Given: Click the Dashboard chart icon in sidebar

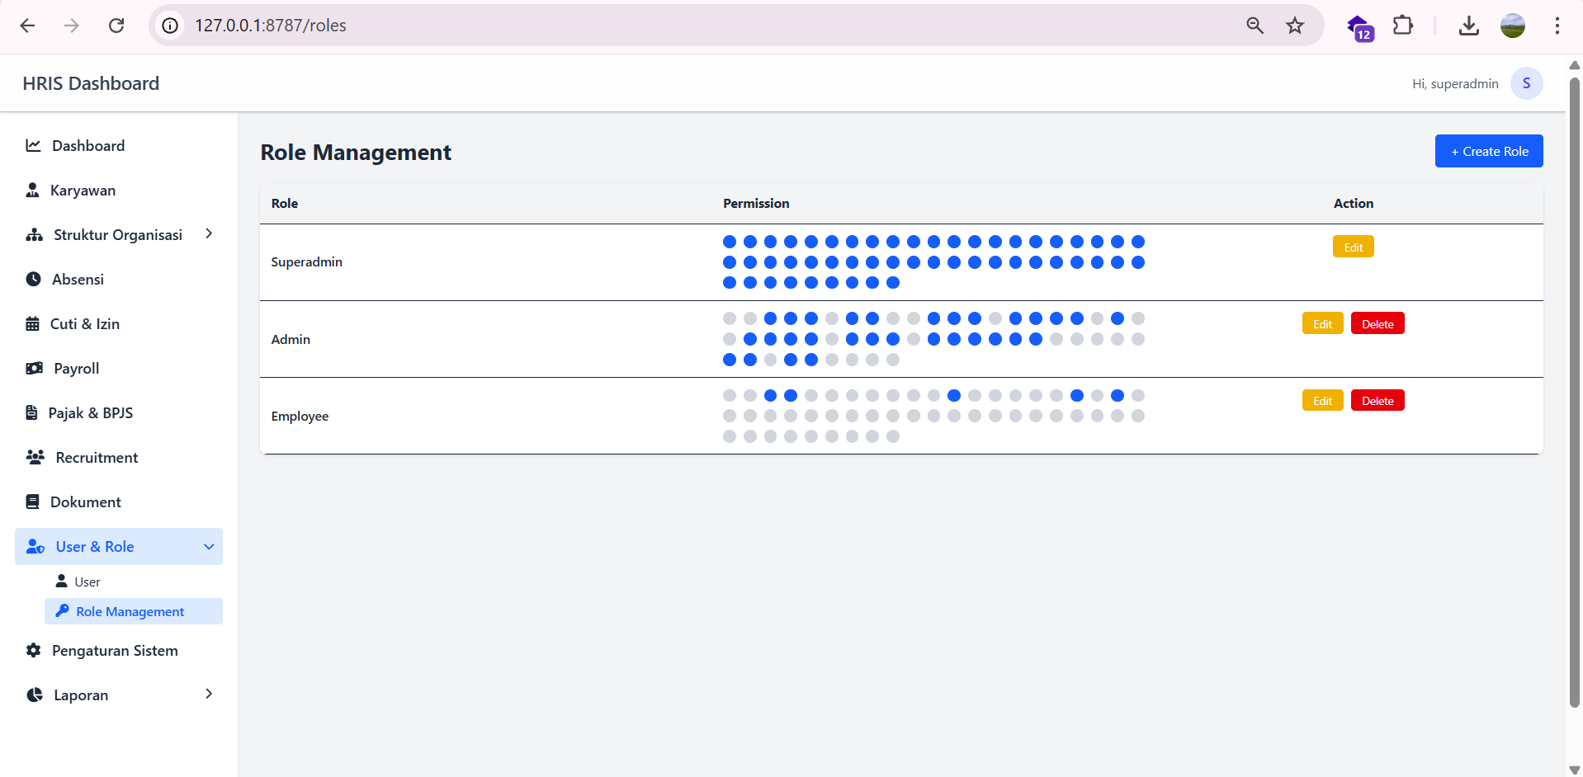Looking at the screenshot, I should coord(33,146).
